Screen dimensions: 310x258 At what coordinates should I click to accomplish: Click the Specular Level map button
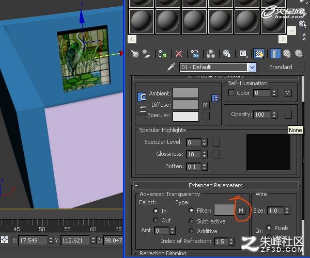tap(216, 142)
